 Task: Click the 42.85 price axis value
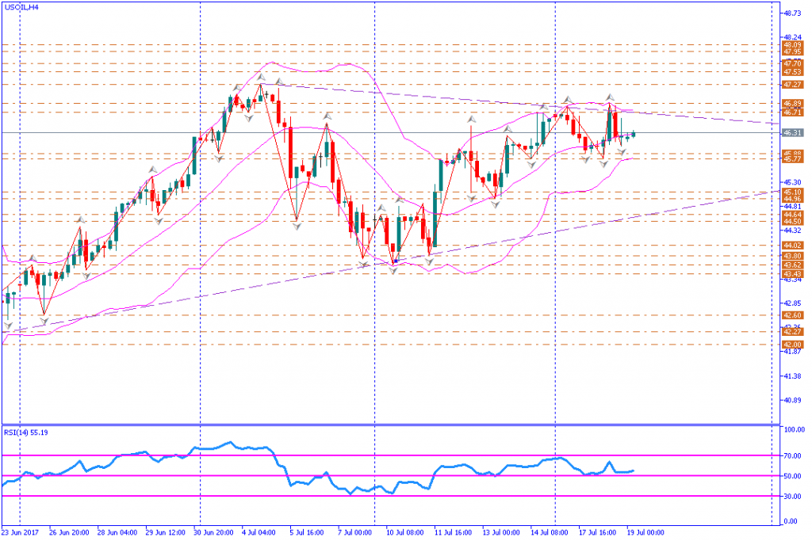[793, 303]
